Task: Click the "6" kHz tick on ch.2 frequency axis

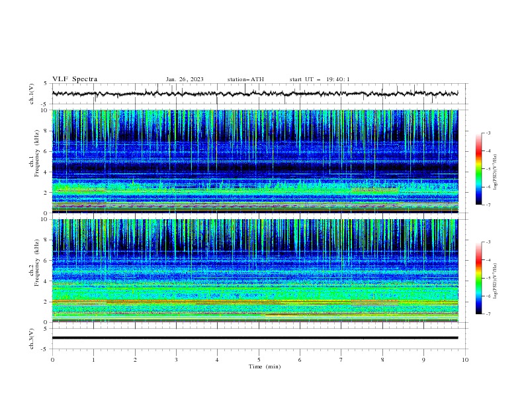Action: coord(46,260)
